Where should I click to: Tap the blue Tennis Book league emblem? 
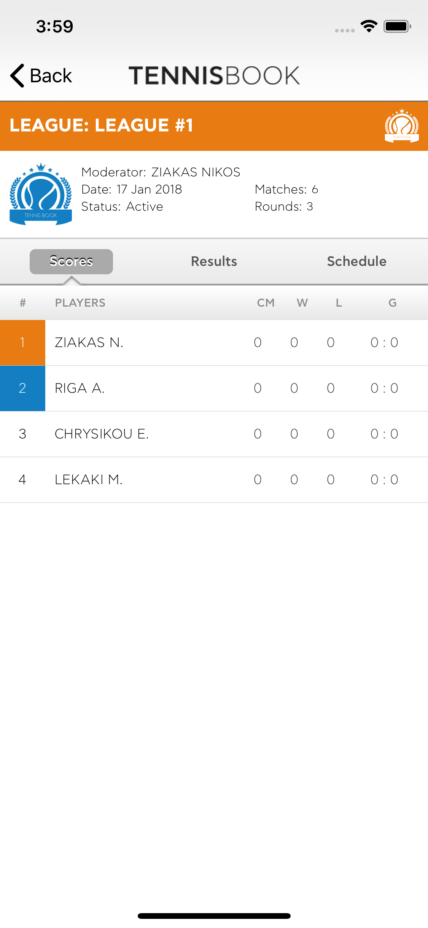(41, 194)
